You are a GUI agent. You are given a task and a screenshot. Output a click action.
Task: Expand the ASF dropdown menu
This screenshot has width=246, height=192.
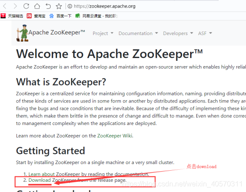click(x=205, y=33)
